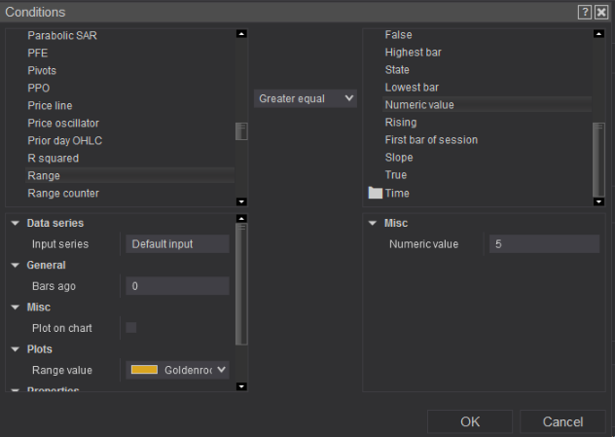
Task: Collapse the Data series section
Action: click(x=16, y=223)
